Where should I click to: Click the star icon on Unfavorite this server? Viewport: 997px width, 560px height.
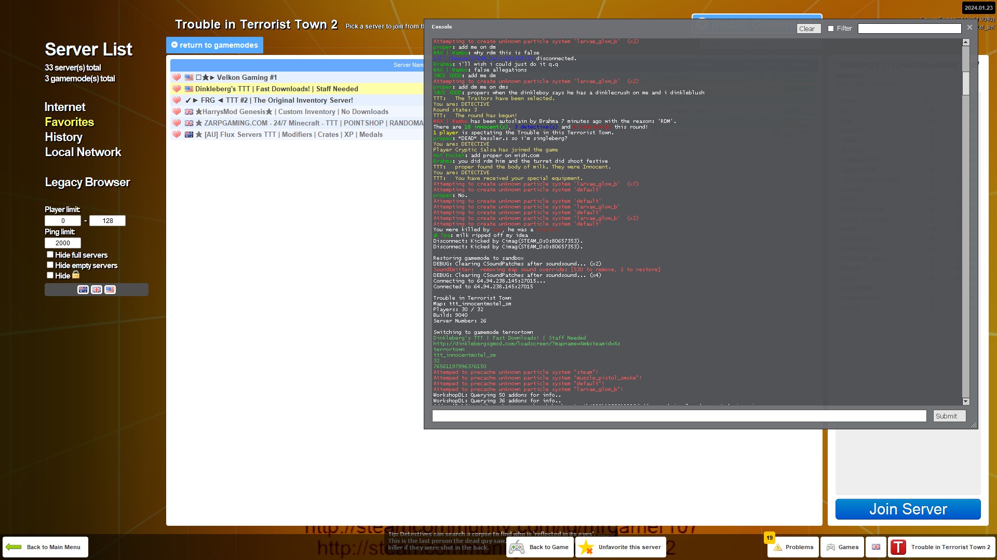(586, 547)
